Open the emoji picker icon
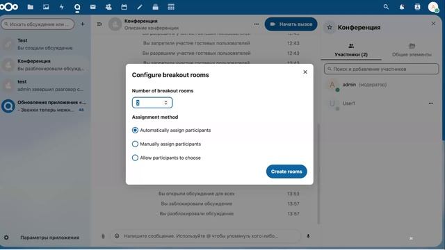445x250 pixels. click(x=117, y=236)
